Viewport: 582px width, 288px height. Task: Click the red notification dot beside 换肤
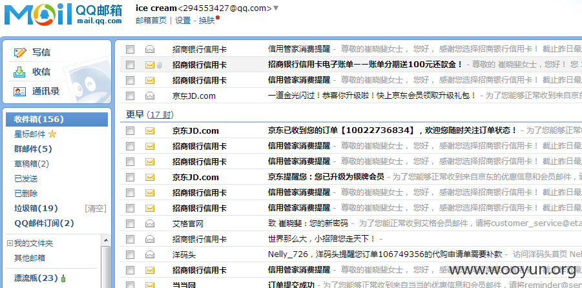[218, 17]
